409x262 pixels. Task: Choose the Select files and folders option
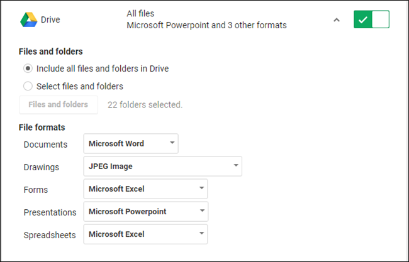pyautogui.click(x=28, y=86)
